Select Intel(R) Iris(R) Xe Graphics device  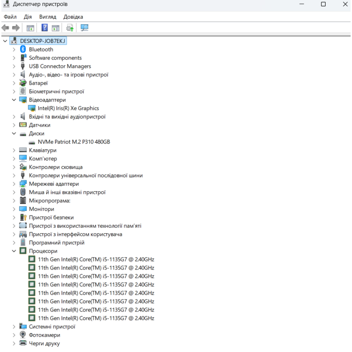tap(68, 108)
